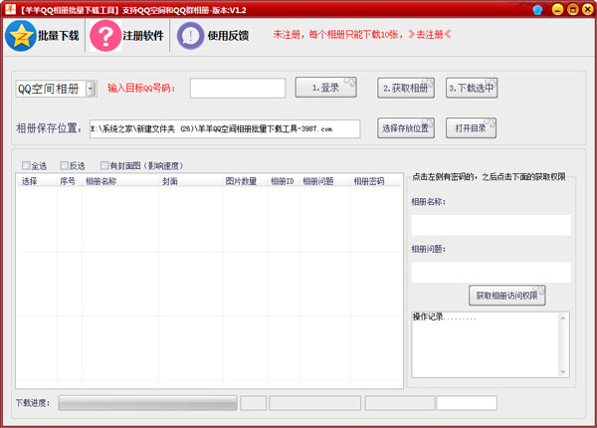Image resolution: width=597 pixels, height=428 pixels.
Task: Click the 选择 column header
Action: pos(37,181)
